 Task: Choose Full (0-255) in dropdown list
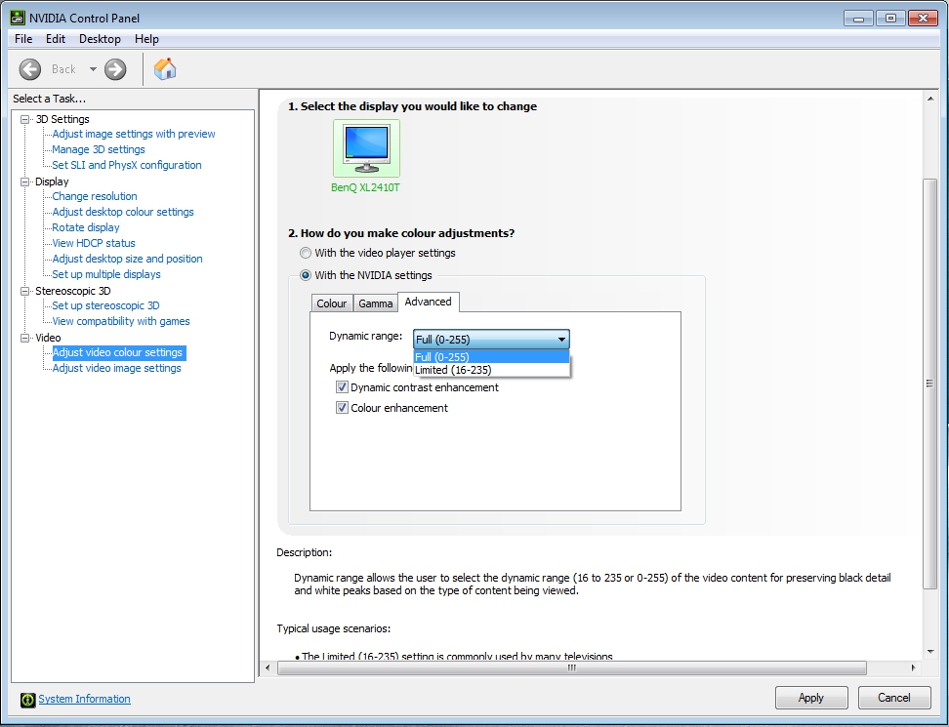(491, 357)
